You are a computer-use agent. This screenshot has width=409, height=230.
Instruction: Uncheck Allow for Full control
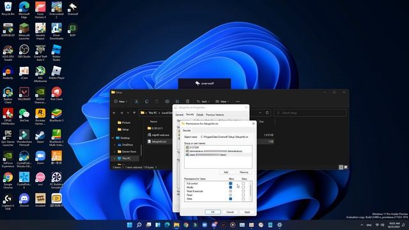[230, 183]
